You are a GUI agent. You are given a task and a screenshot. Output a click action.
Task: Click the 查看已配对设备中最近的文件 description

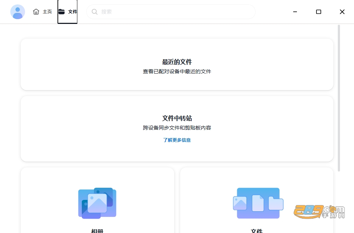tap(177, 71)
